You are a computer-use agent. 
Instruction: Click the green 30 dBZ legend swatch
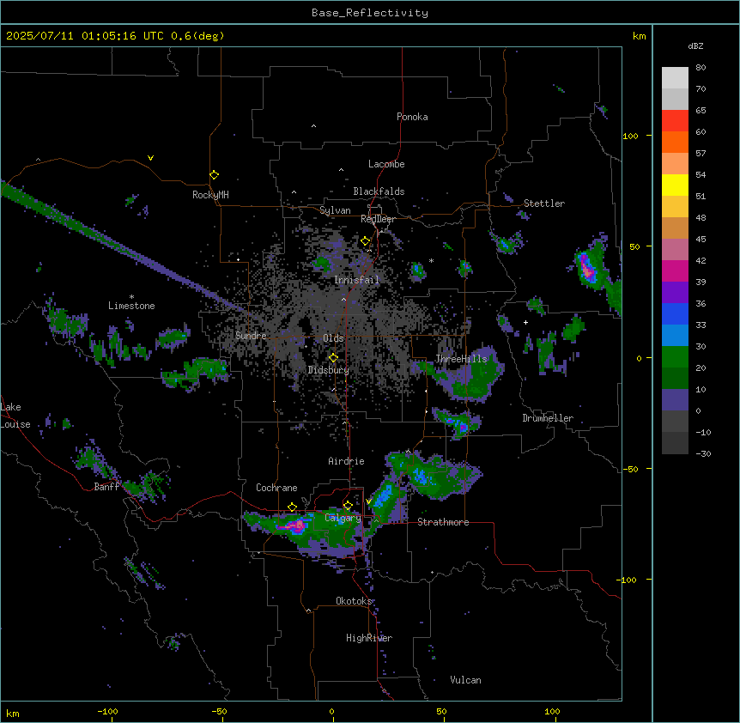675,357
